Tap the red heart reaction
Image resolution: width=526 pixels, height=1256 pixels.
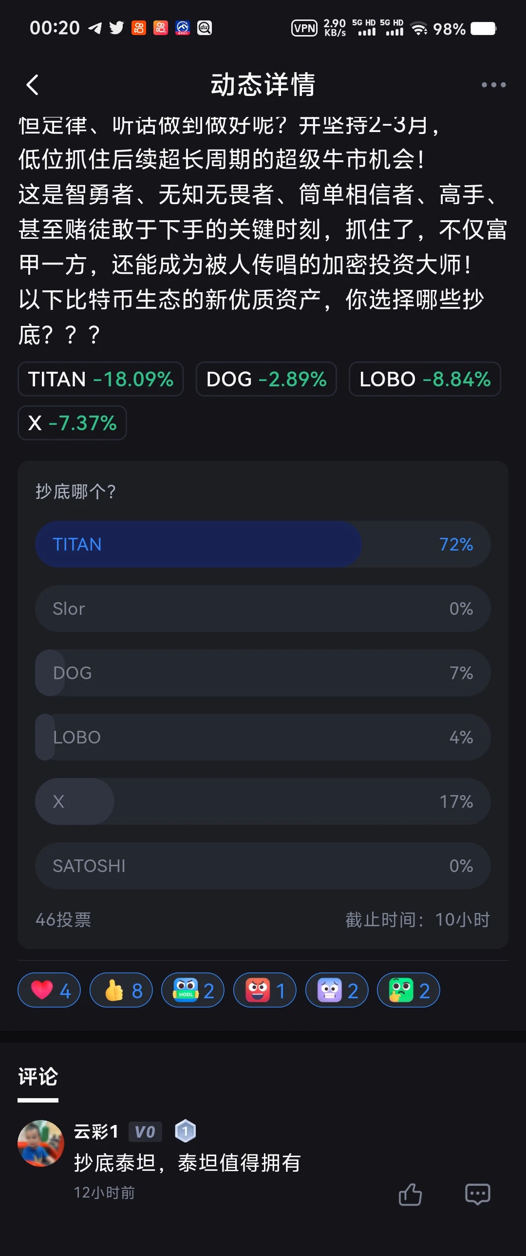click(49, 990)
